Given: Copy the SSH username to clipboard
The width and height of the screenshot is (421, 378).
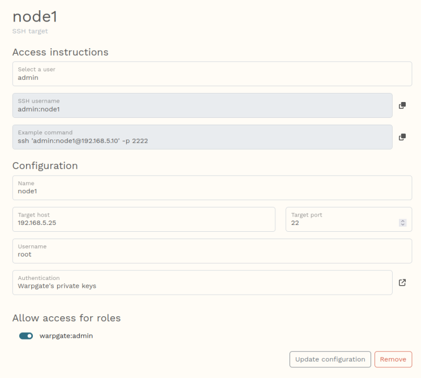Looking at the screenshot, I should [x=402, y=105].
